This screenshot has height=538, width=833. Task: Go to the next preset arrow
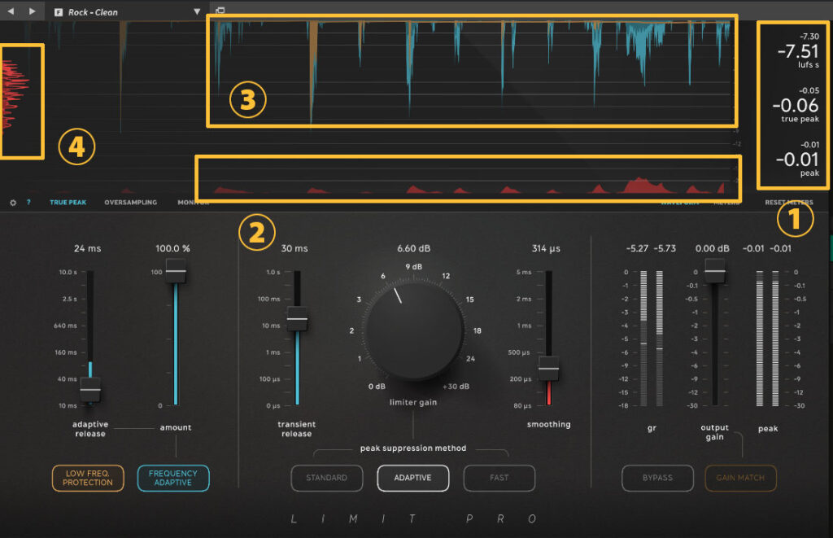coord(33,11)
